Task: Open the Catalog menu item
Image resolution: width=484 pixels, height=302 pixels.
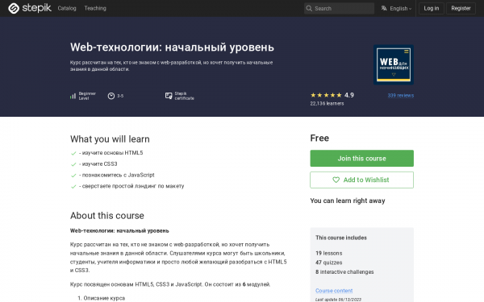Action: point(67,8)
